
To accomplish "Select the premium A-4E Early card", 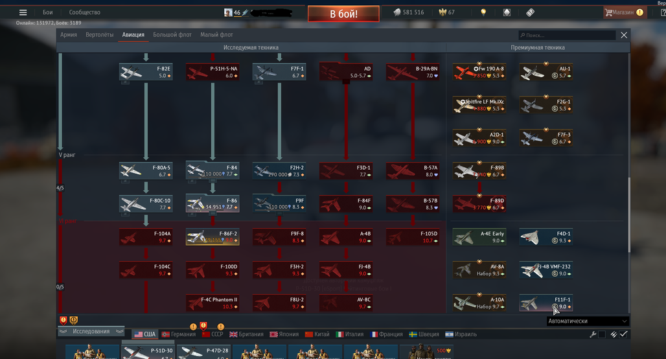I will 479,237.
